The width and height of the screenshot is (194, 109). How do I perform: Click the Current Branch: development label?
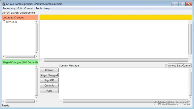click(18, 13)
